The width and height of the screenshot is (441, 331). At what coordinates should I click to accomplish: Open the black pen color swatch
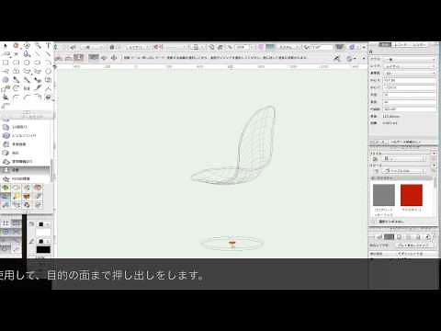(43, 249)
